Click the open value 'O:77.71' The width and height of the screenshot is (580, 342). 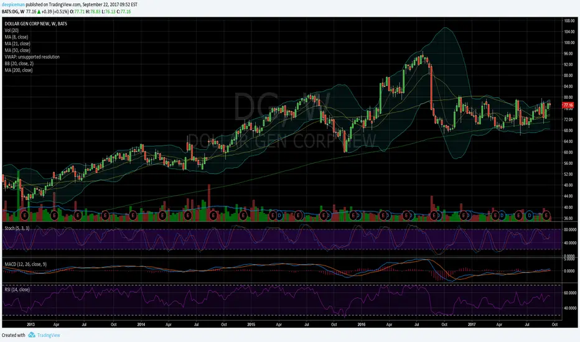point(78,12)
